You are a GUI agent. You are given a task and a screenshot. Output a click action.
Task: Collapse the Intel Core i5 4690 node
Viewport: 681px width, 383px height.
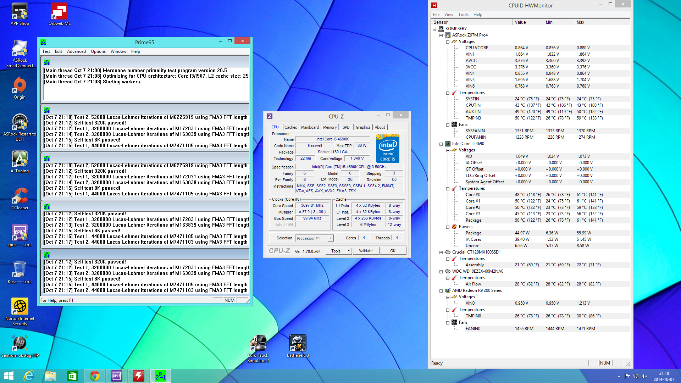pyautogui.click(x=441, y=144)
